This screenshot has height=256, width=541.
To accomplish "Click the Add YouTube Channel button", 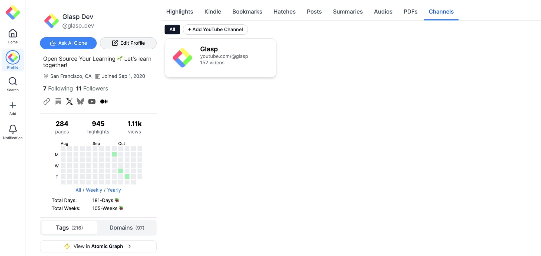I will pyautogui.click(x=215, y=29).
